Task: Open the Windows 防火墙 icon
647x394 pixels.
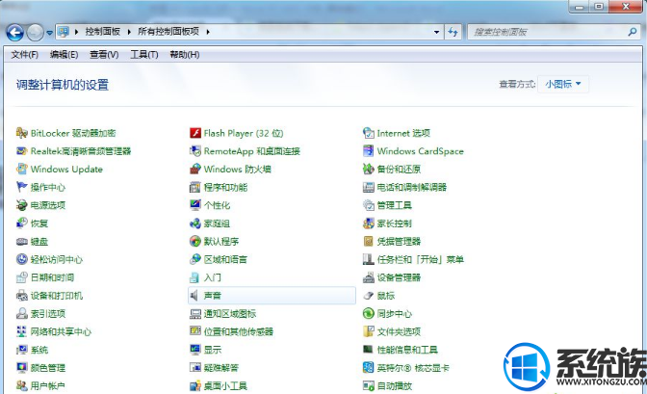Action: (195, 169)
